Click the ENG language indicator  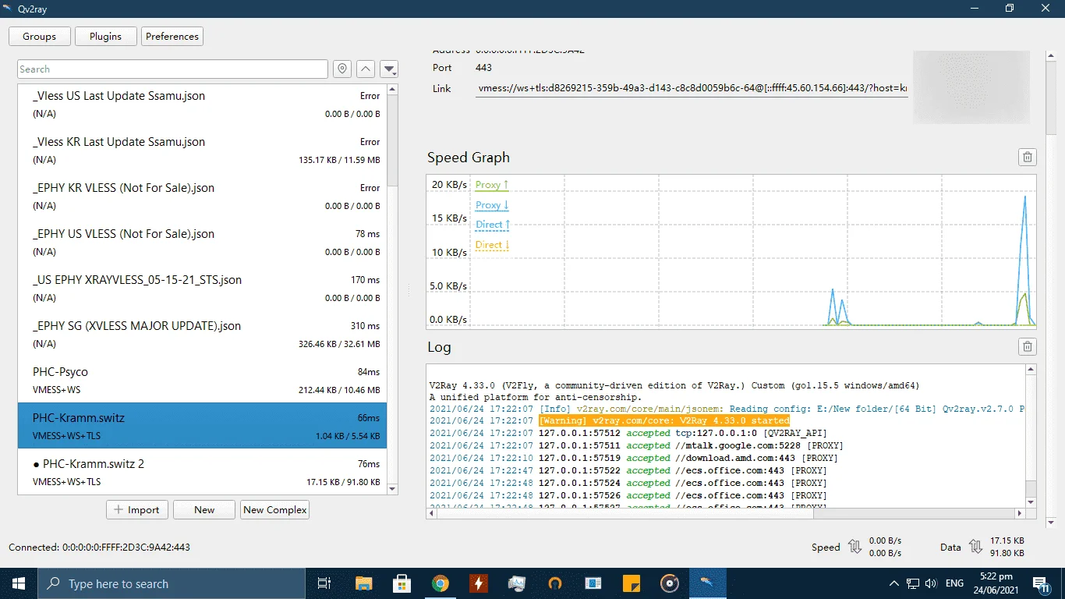coord(954,583)
